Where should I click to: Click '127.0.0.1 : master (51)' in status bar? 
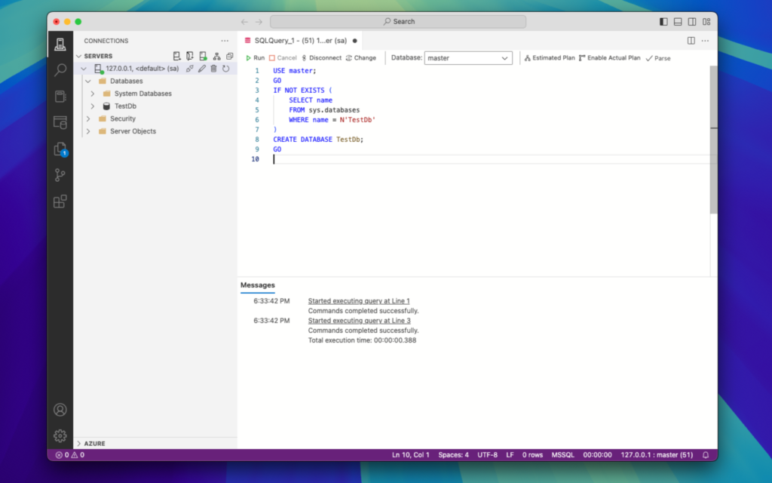coord(657,455)
